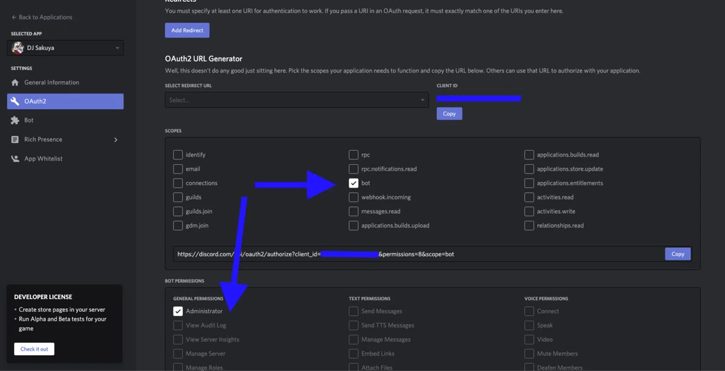Viewport: 725px width, 371px height.
Task: Enable the connections scope
Action: (178, 183)
